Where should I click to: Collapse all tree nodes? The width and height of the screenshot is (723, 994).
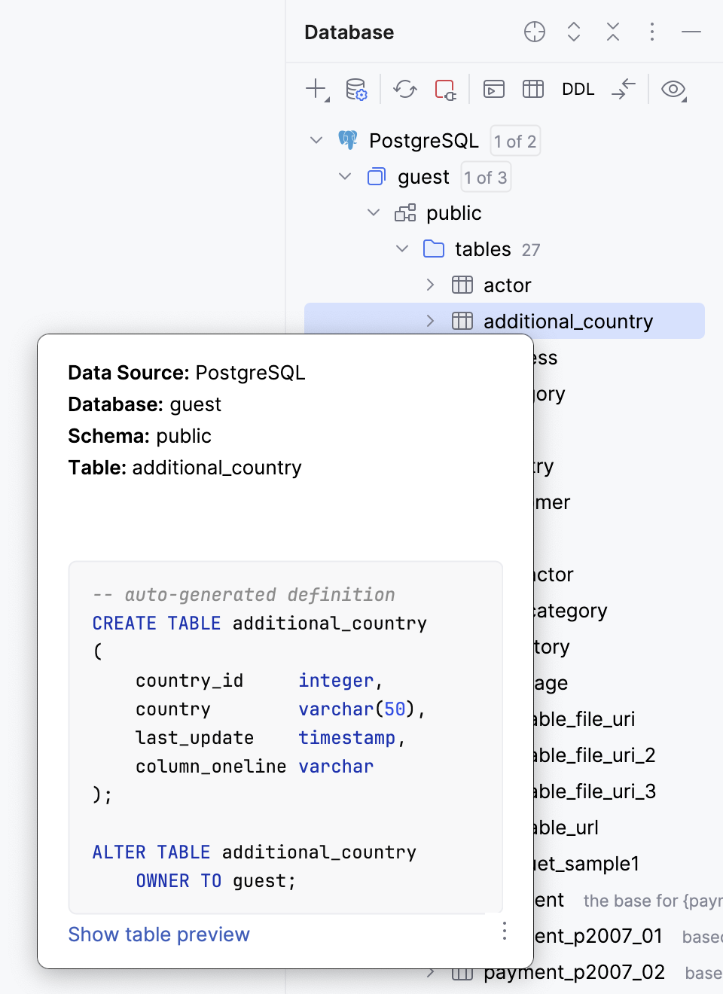(x=612, y=32)
